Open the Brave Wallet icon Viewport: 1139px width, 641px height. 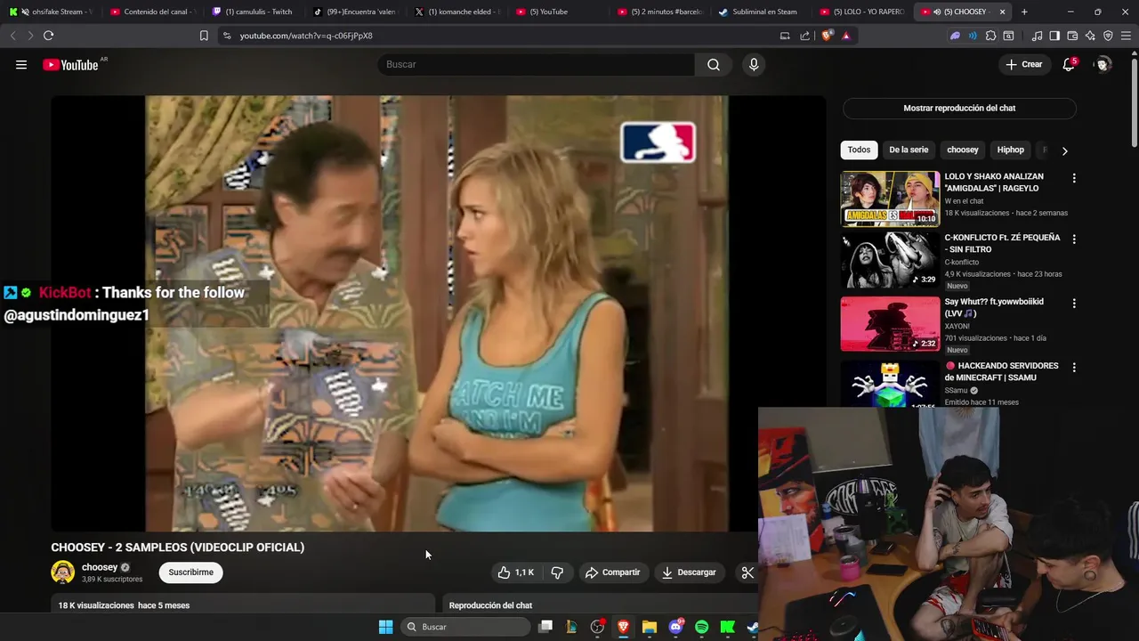pos(1072,36)
